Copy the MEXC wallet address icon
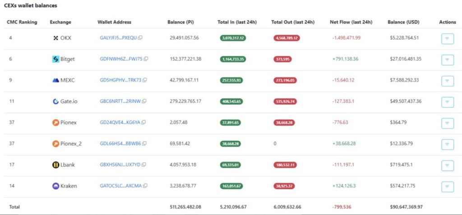The width and height of the screenshot is (462, 215). point(144,80)
